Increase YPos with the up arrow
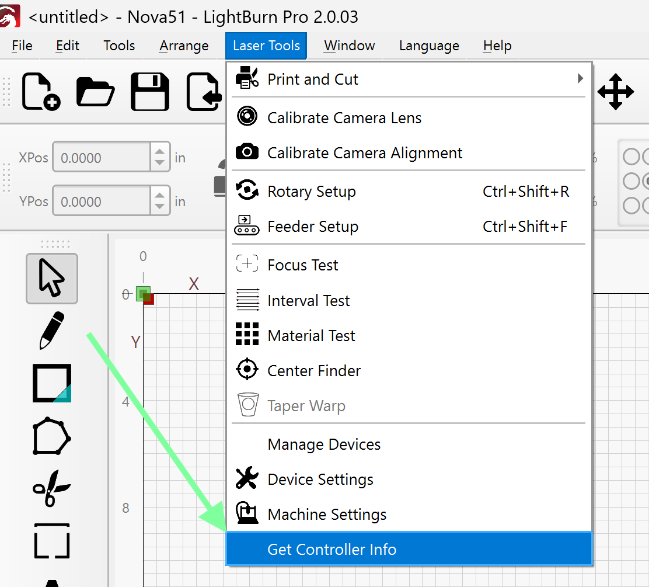This screenshot has height=587, width=649. tap(159, 194)
